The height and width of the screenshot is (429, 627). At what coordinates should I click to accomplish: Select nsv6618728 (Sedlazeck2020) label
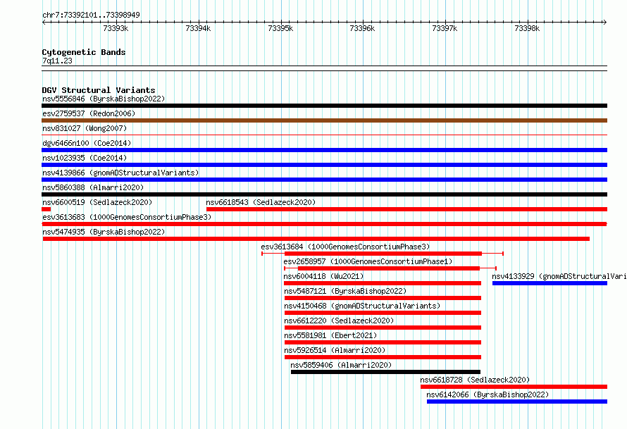pos(475,380)
